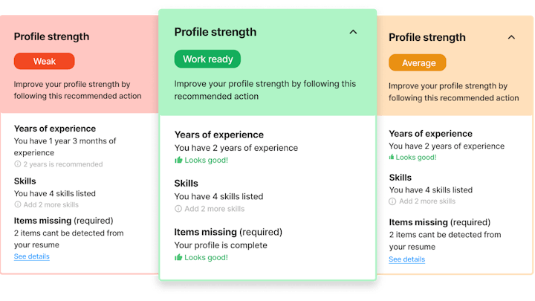Click thumbs-up icon under 2 years experience in middle card

[178, 160]
